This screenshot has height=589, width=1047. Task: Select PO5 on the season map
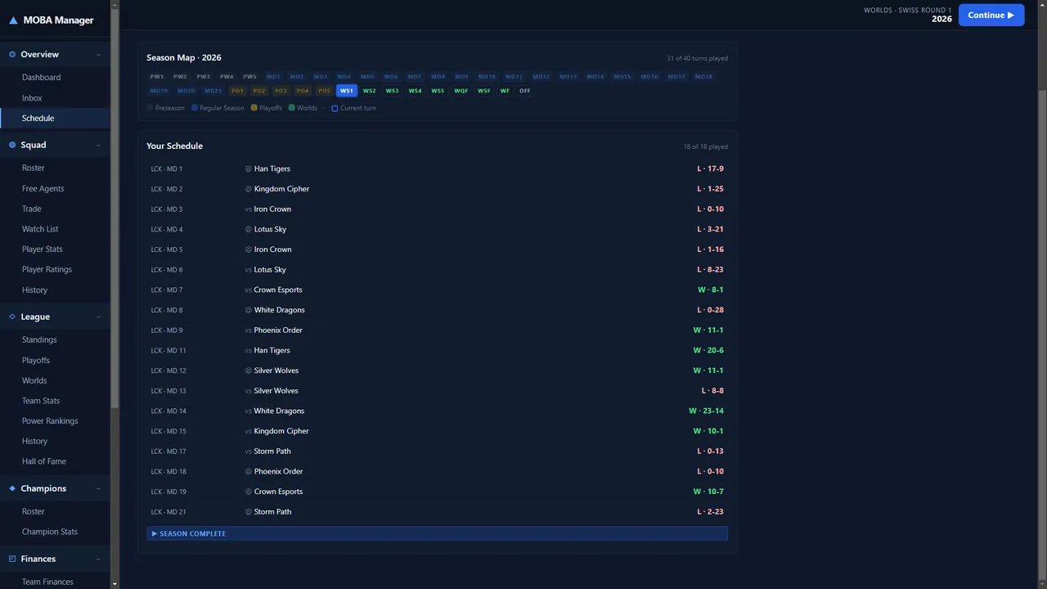[324, 91]
